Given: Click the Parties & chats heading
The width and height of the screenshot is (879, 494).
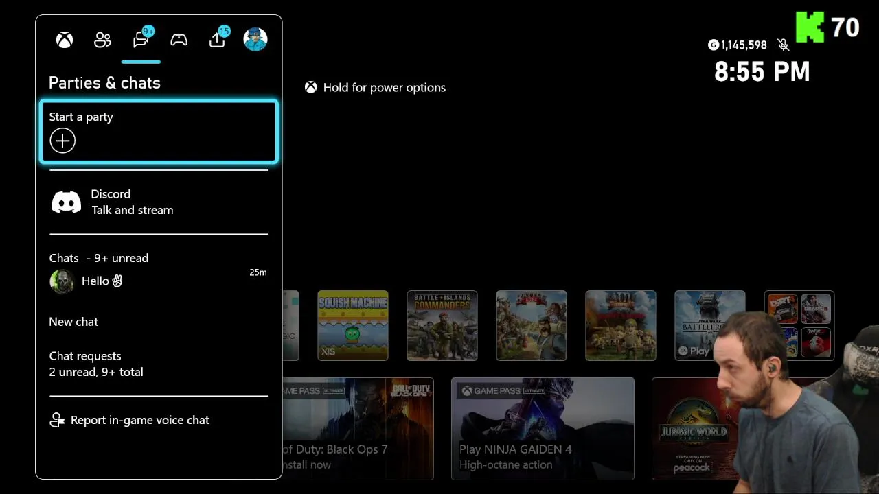Looking at the screenshot, I should pyautogui.click(x=104, y=83).
